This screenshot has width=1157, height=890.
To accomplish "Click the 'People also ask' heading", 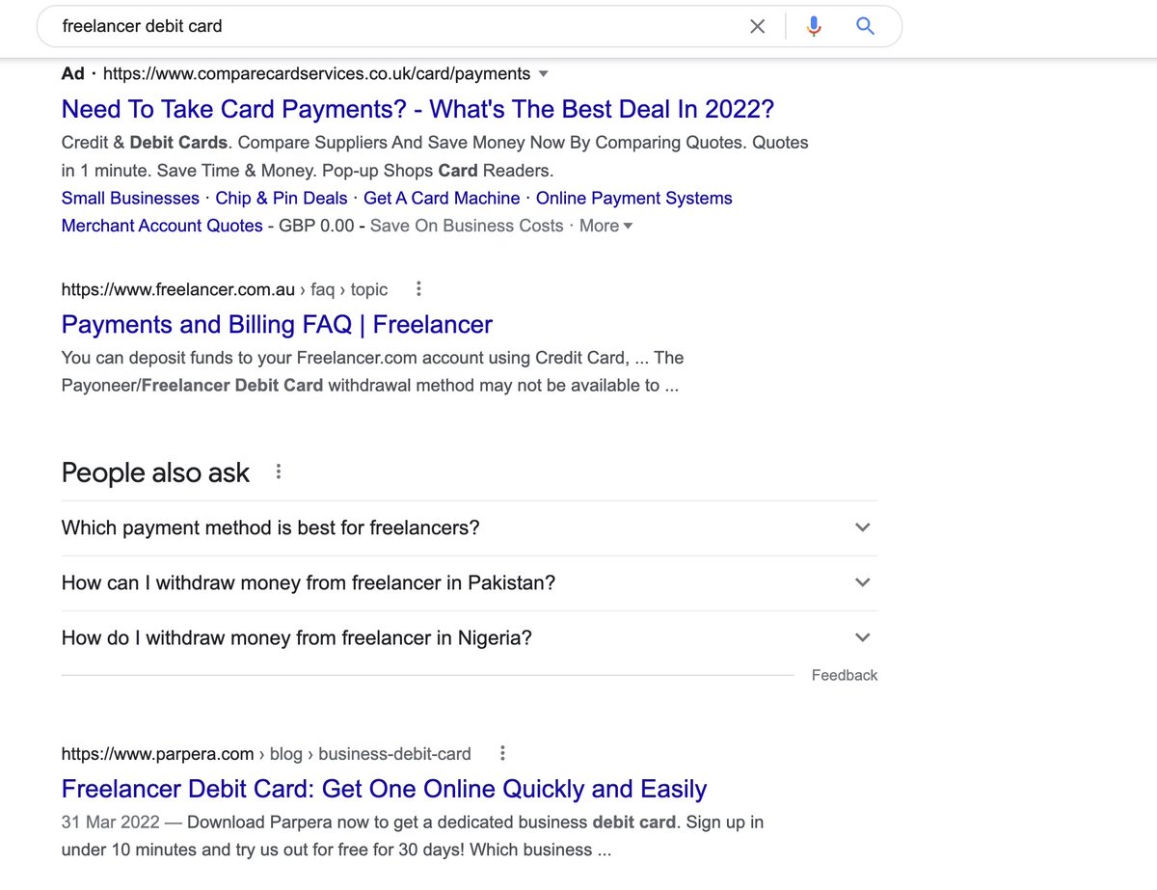I will (155, 472).
